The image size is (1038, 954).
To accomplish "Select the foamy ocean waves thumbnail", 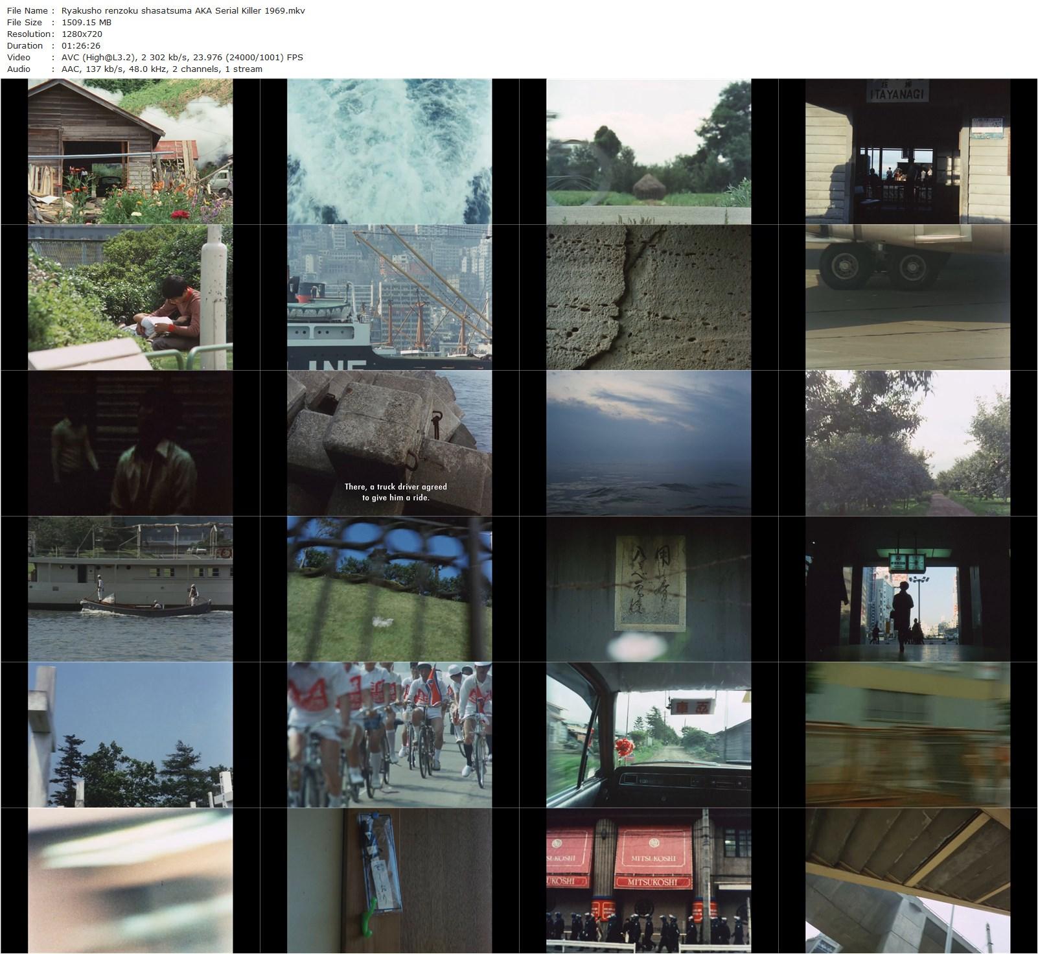I will click(389, 152).
